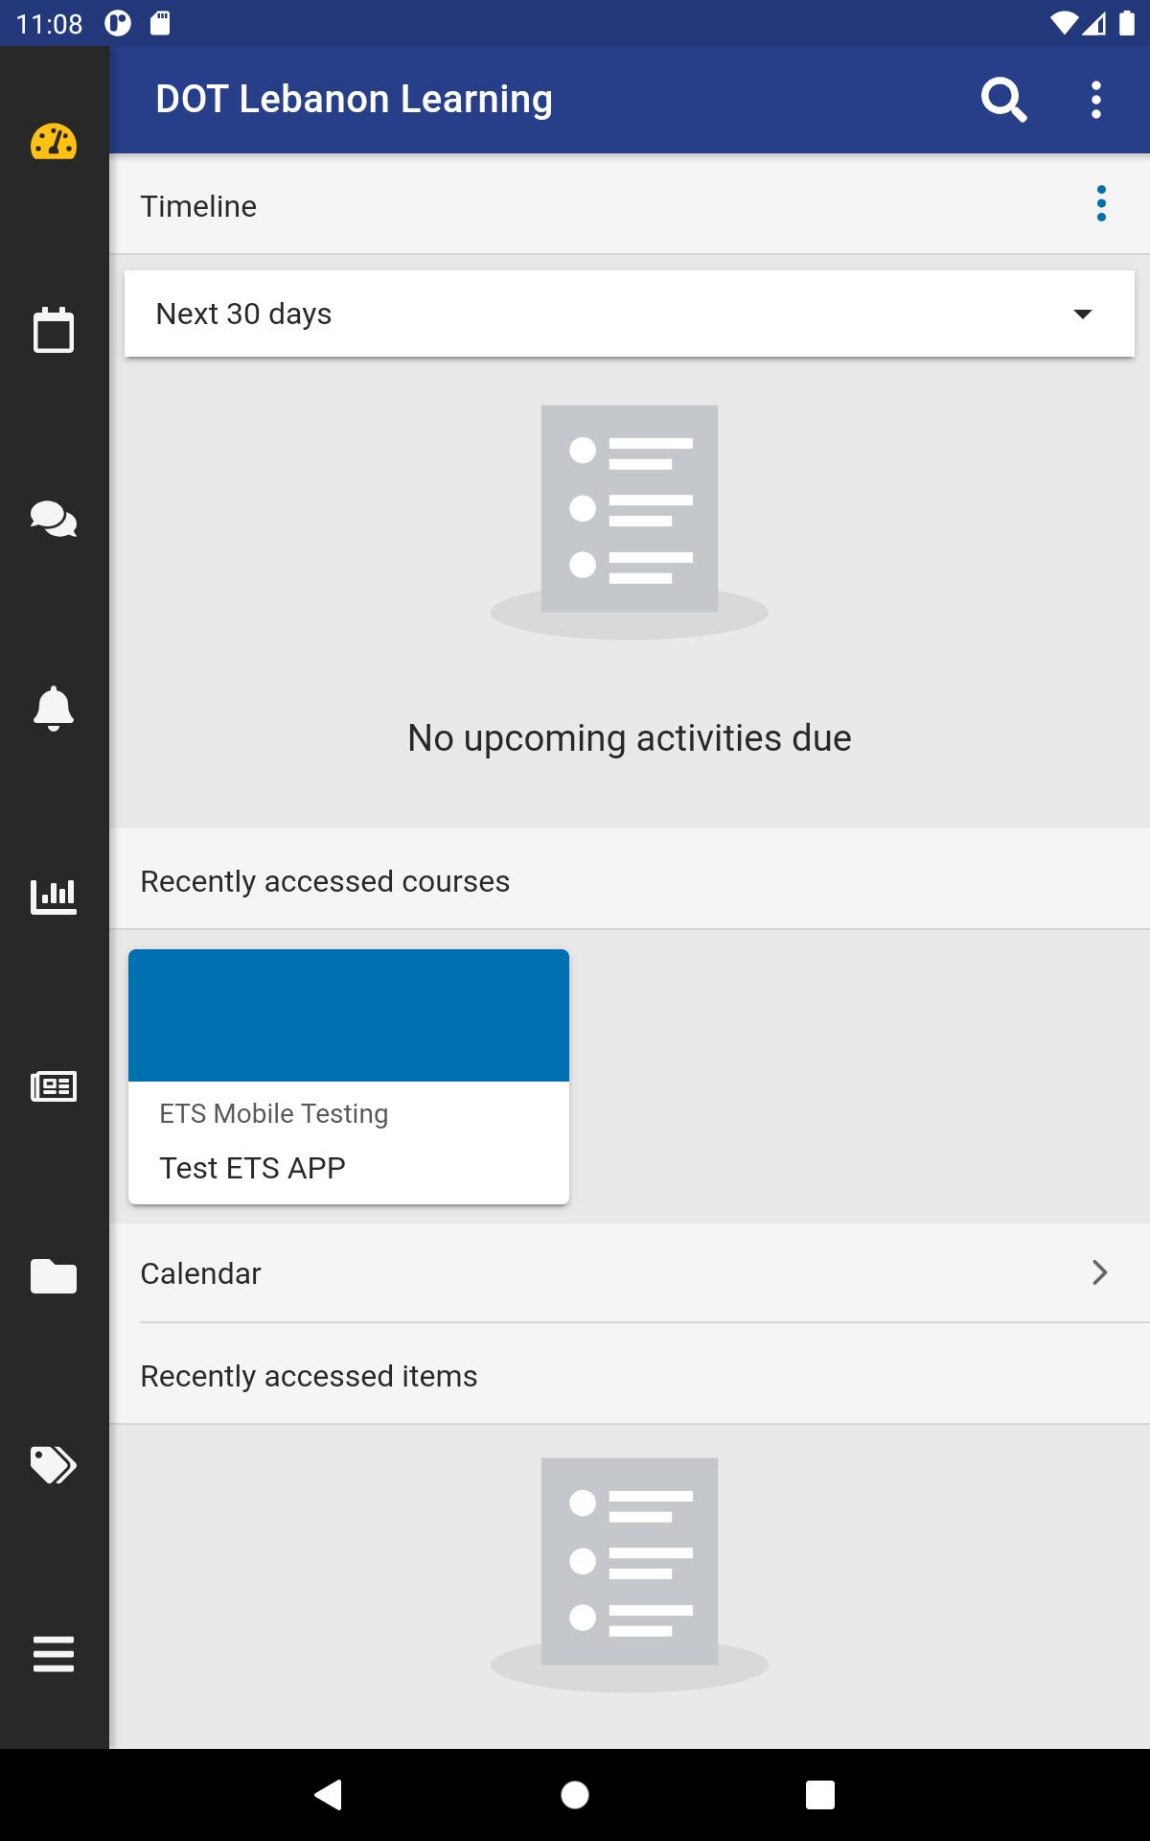The width and height of the screenshot is (1150, 1841).
Task: Open the Tags icon in sidebar
Action: point(54,1464)
